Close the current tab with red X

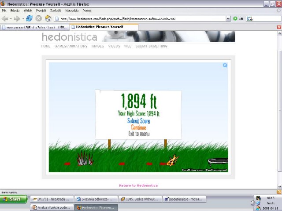(278, 27)
